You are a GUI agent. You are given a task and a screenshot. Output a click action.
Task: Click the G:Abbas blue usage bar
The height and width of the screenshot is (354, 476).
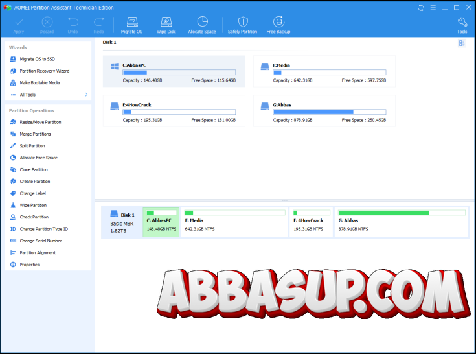[330, 112]
